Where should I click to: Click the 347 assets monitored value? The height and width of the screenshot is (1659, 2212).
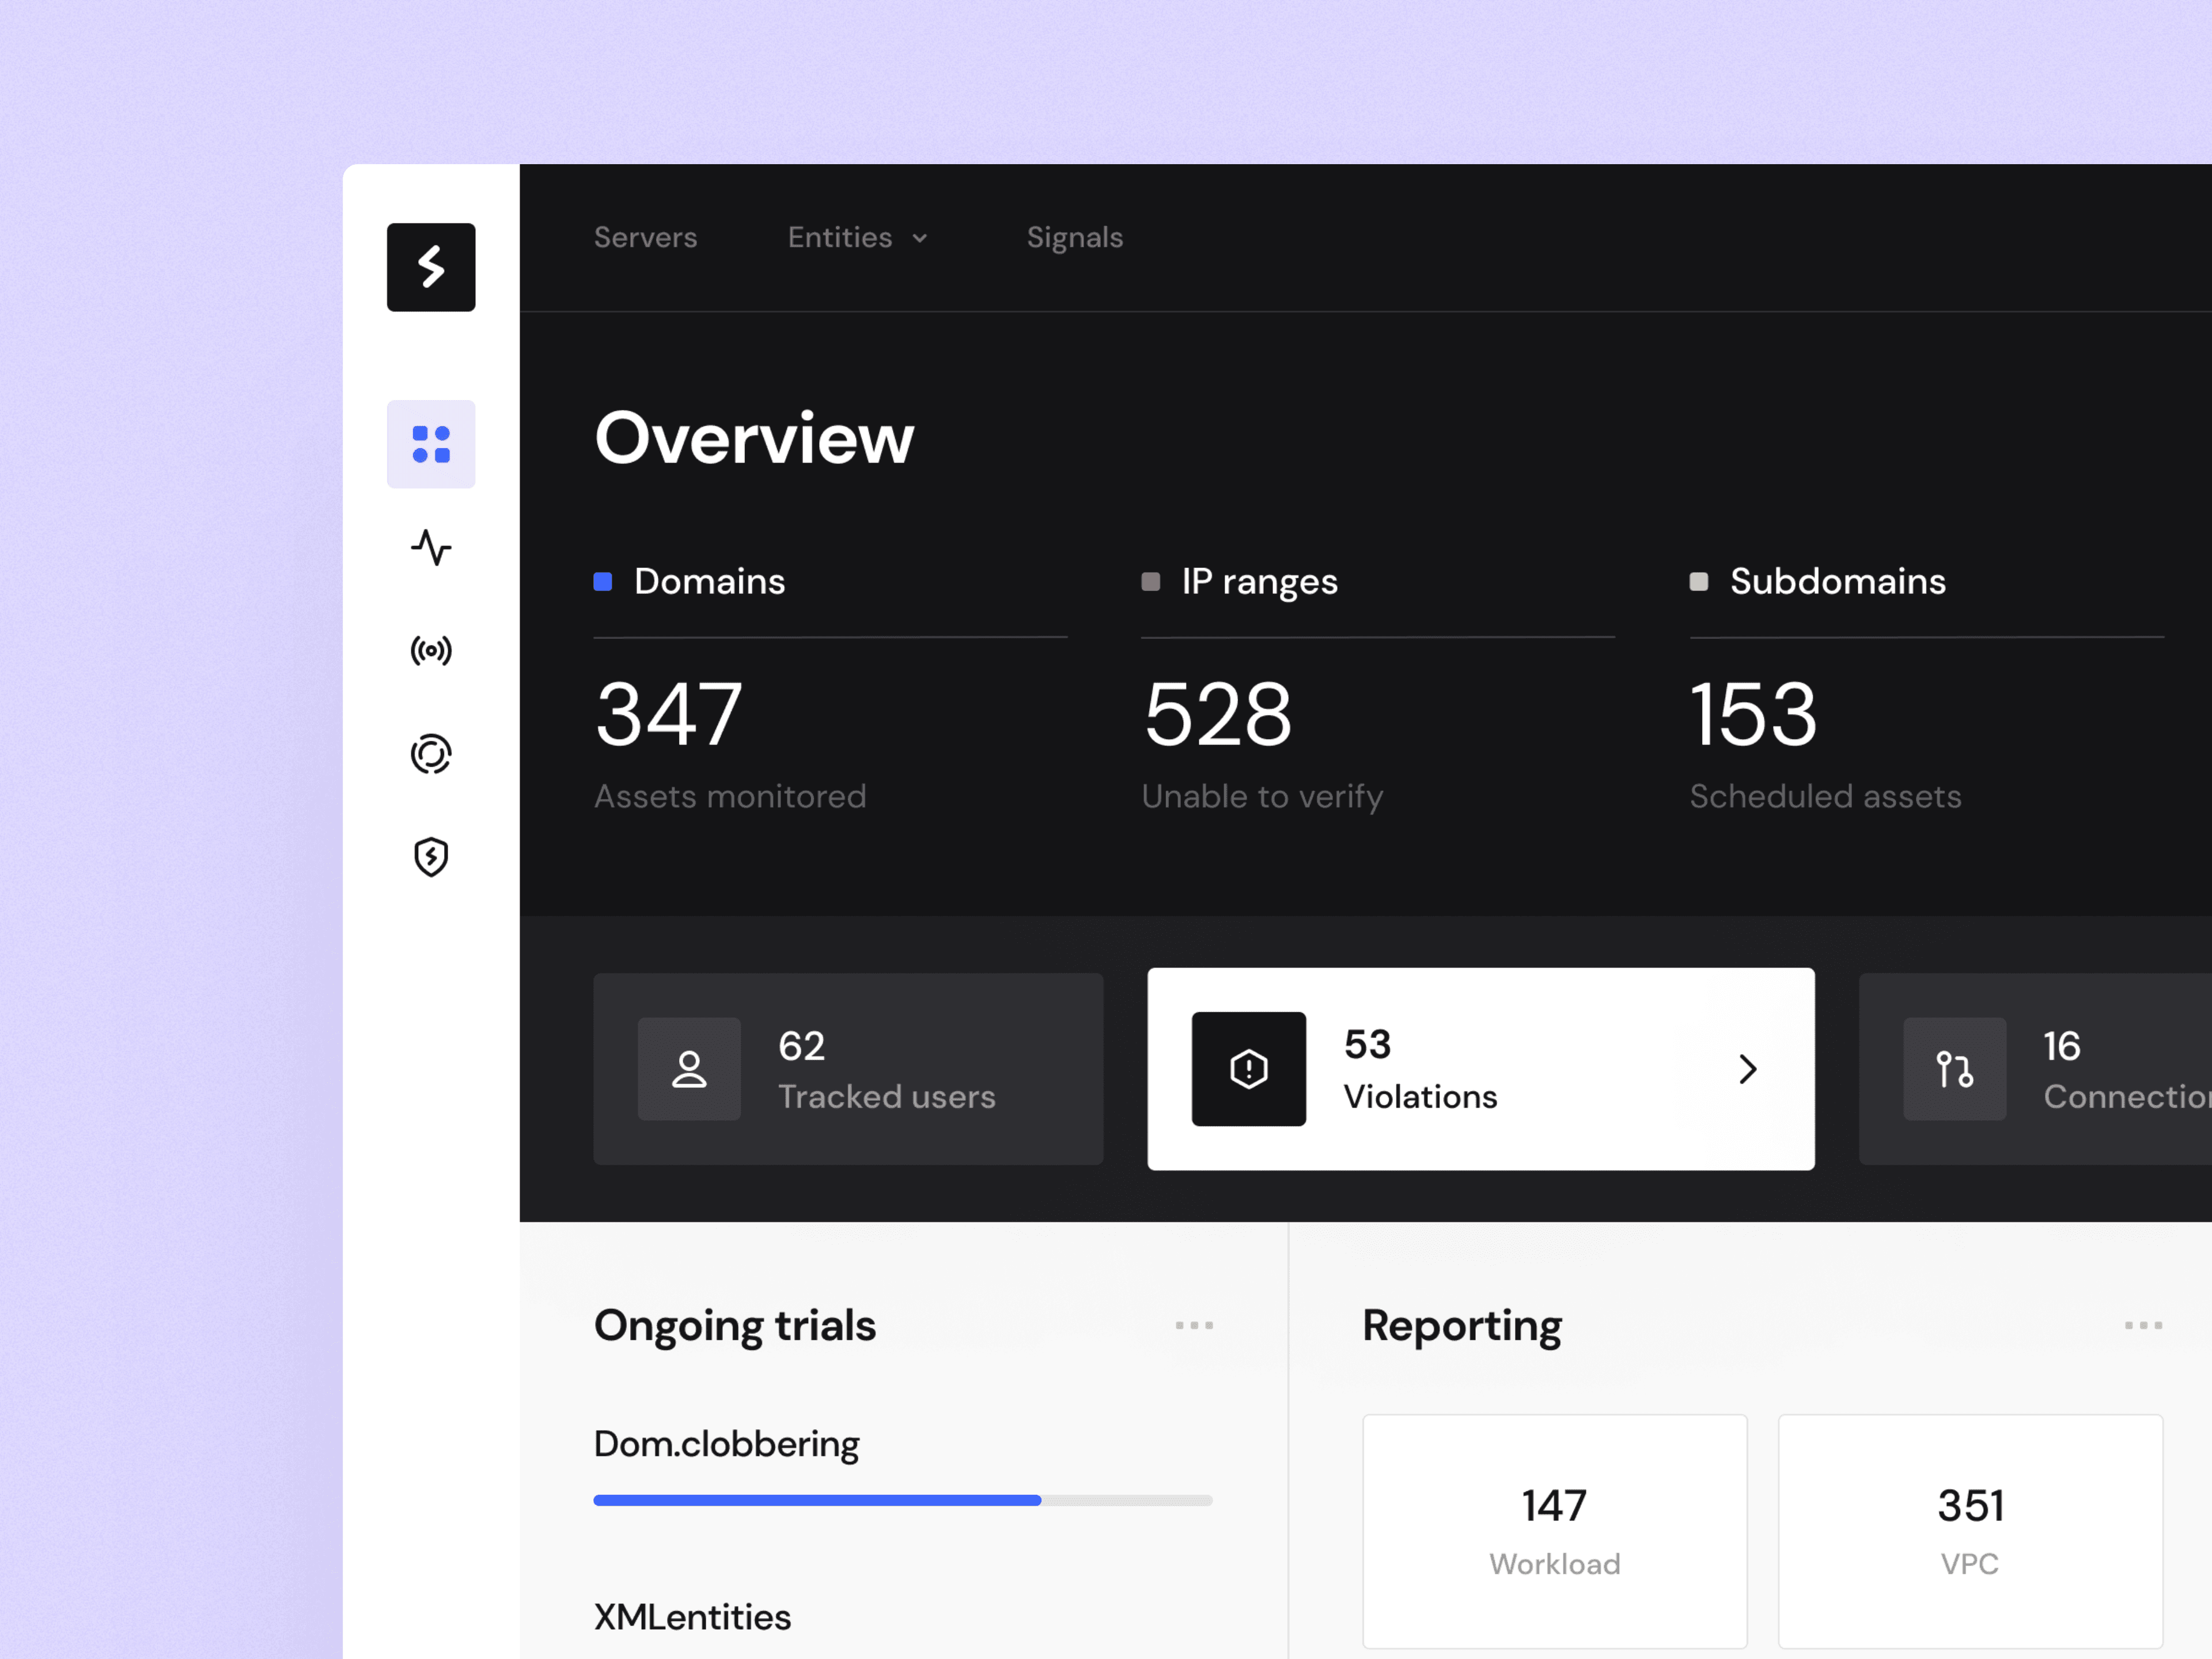pyautogui.click(x=669, y=714)
